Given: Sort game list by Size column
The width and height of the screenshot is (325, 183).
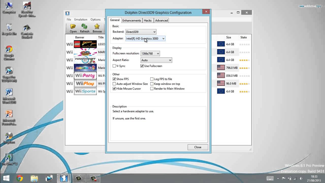Looking at the screenshot, I should (229, 37).
